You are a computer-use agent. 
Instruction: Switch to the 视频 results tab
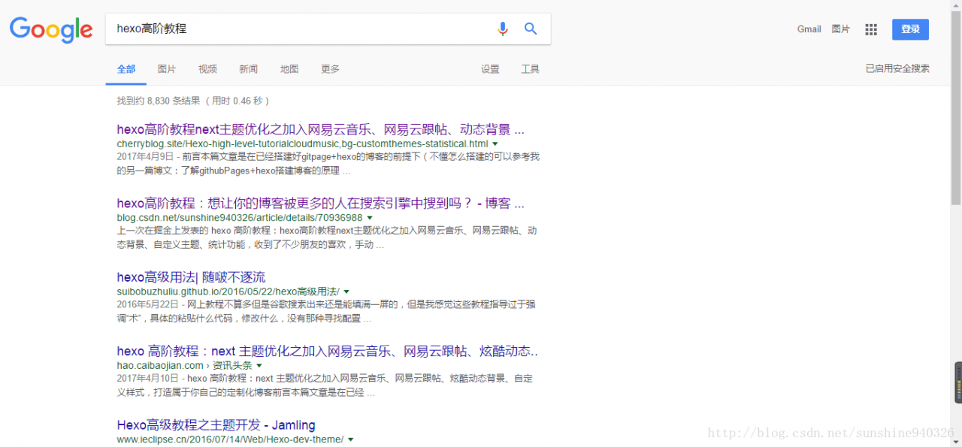point(207,69)
